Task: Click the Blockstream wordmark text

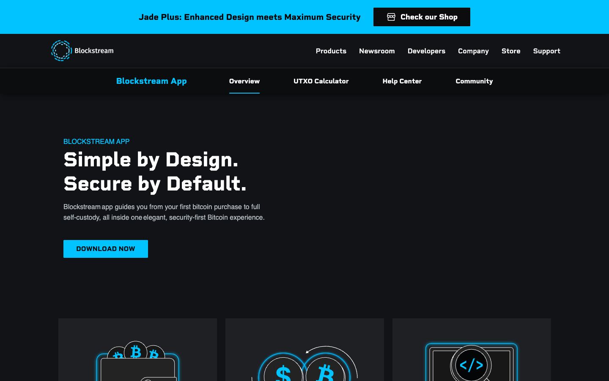Action: [x=94, y=51]
